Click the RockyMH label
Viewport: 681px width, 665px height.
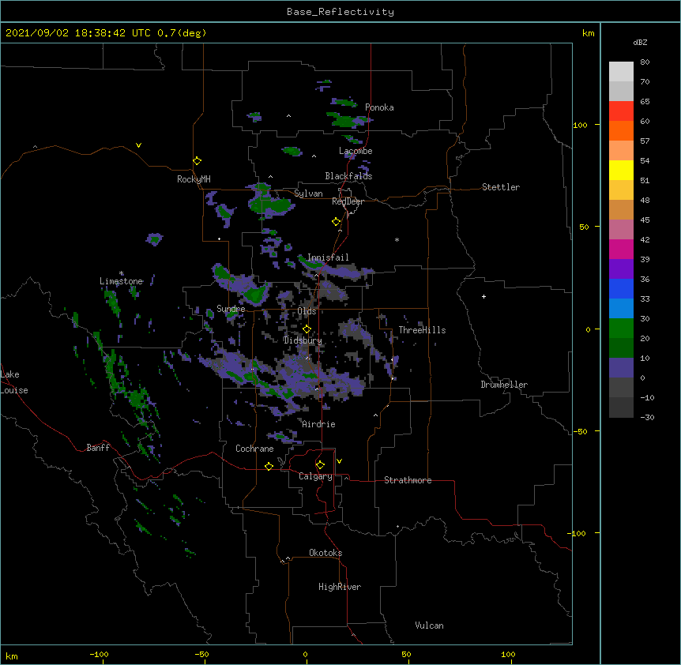click(194, 179)
